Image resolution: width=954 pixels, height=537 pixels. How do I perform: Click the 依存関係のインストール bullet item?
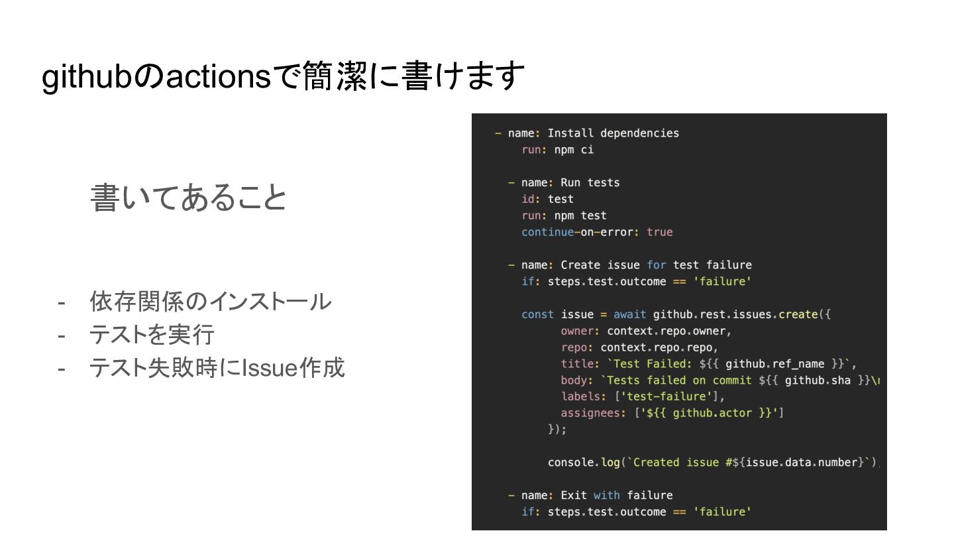tap(211, 302)
